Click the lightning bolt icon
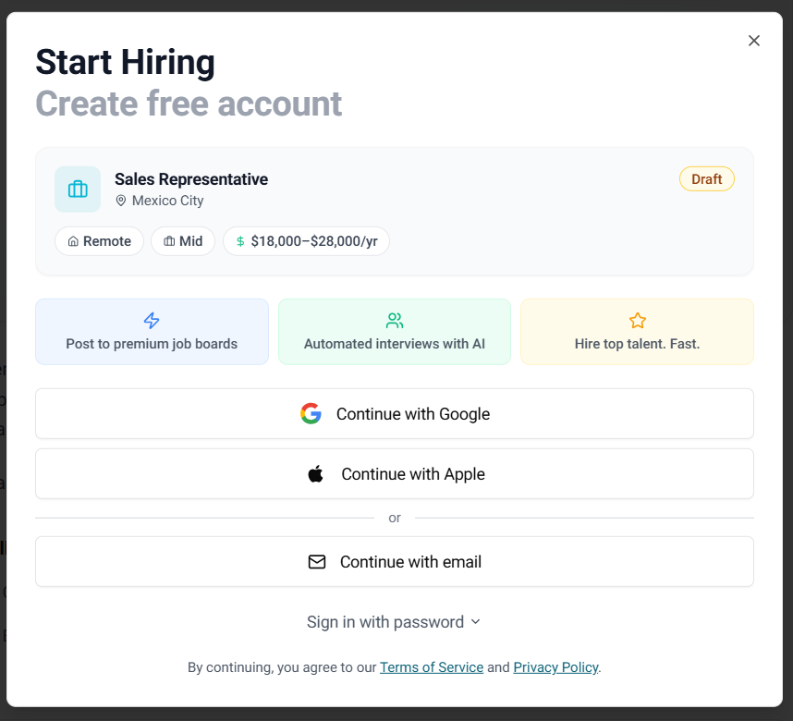The width and height of the screenshot is (793, 721). [x=152, y=321]
